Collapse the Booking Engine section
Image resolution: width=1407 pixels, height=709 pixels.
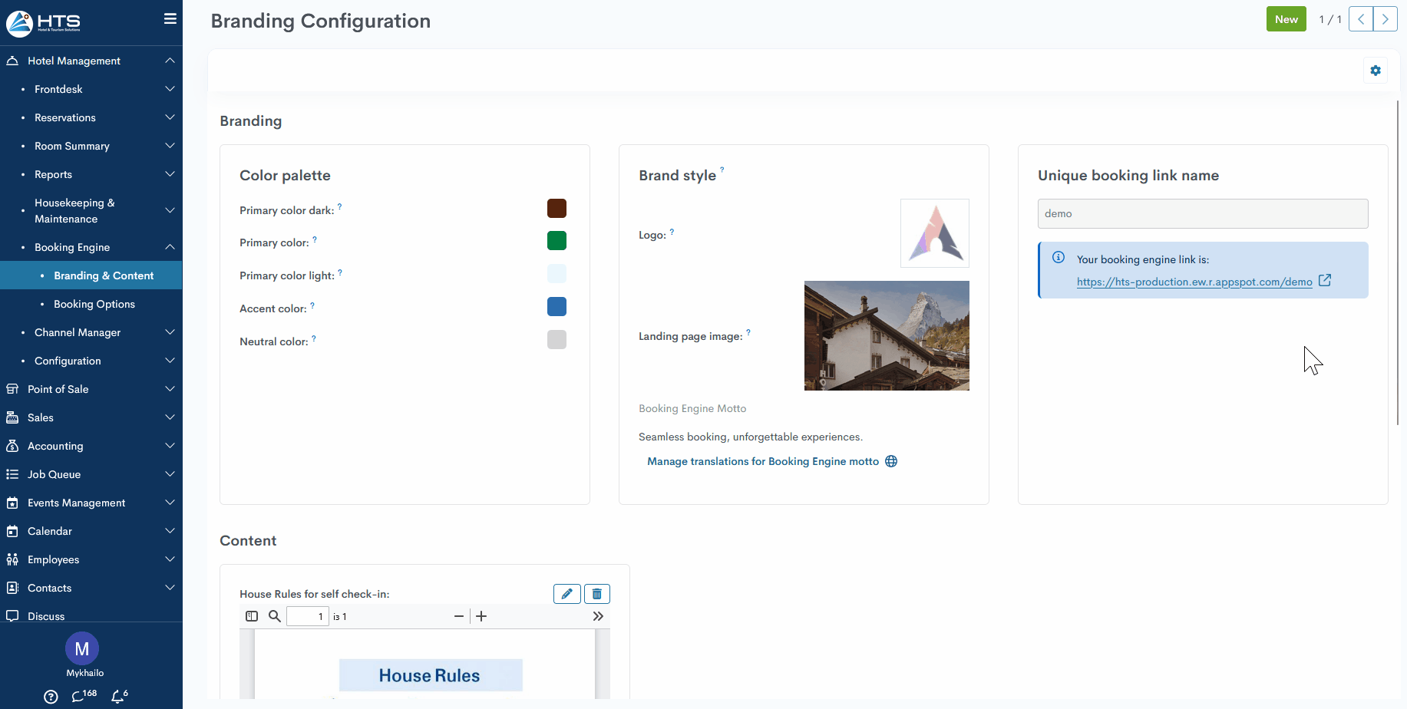pyautogui.click(x=170, y=247)
